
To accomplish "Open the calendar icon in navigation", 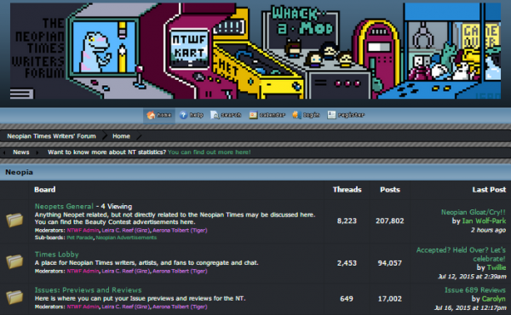I will [253, 115].
